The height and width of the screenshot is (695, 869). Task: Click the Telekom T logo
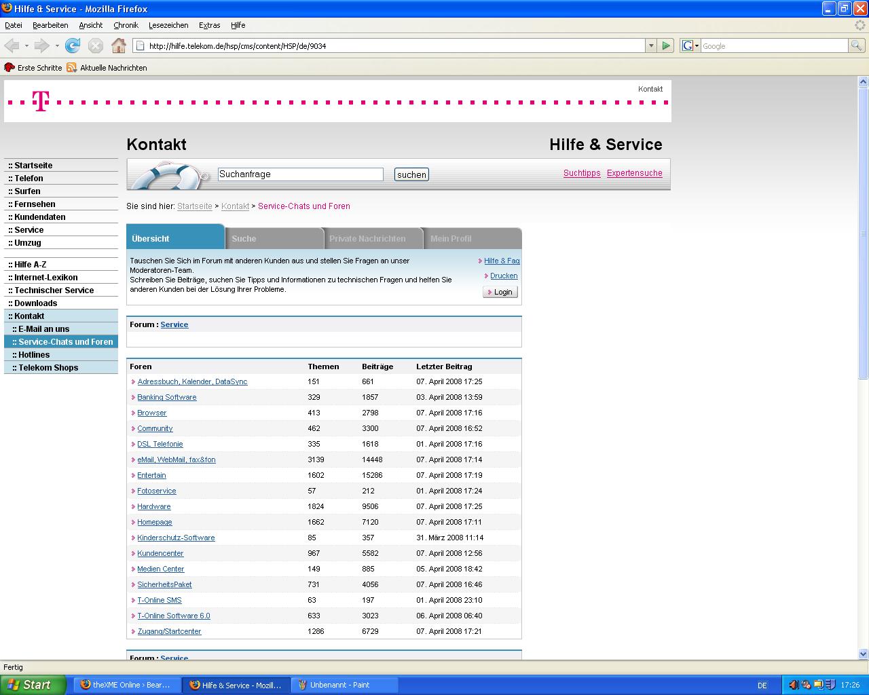pos(41,102)
